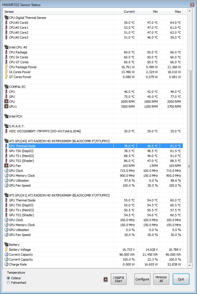Screen dimensions: 197x294
Task: Open the Configure dialog
Action: coord(142,279)
